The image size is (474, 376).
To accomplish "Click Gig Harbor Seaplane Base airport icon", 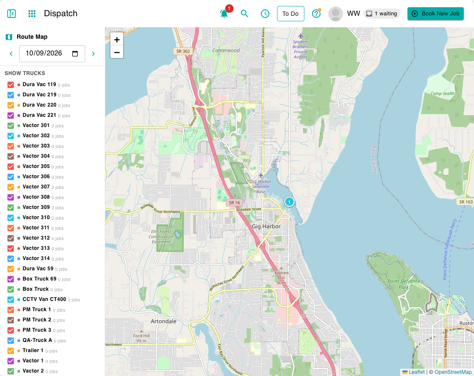I will (x=260, y=175).
